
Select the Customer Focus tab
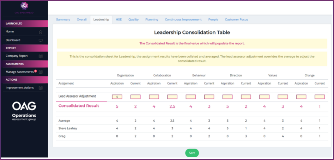(x=236, y=20)
